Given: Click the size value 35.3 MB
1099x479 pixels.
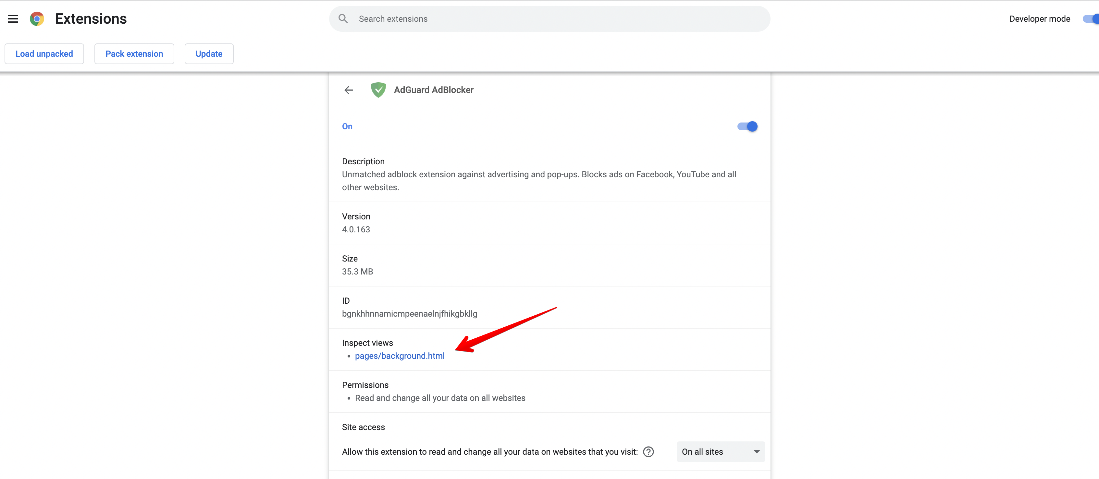Looking at the screenshot, I should [358, 272].
